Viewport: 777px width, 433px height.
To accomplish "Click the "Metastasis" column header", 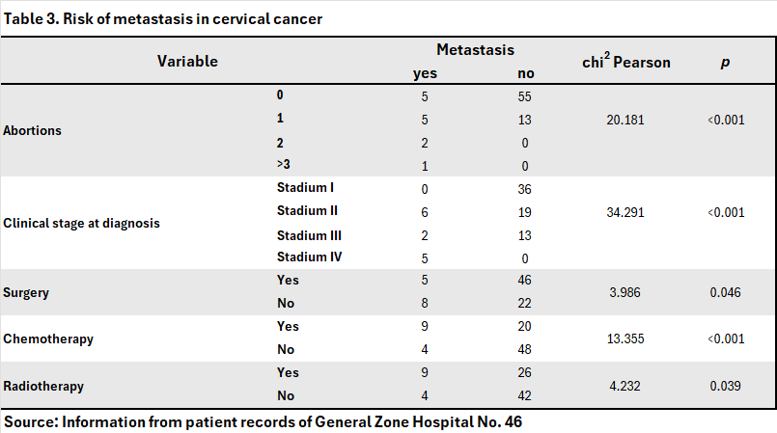I will tap(475, 49).
